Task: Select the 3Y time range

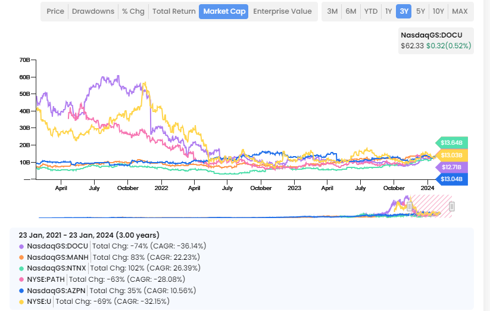Action: pos(404,11)
